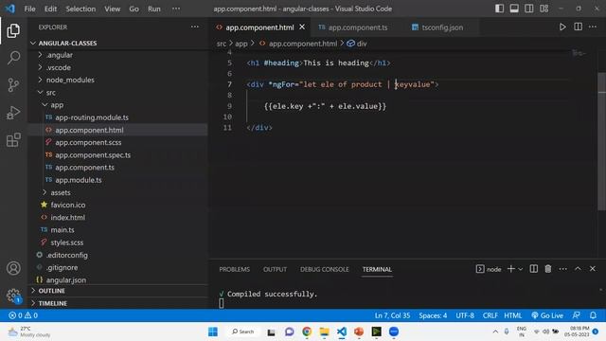Screen dimensions: 606x341
Task: Open Windows Start button in taskbar
Action: pyautogui.click(x=213, y=332)
